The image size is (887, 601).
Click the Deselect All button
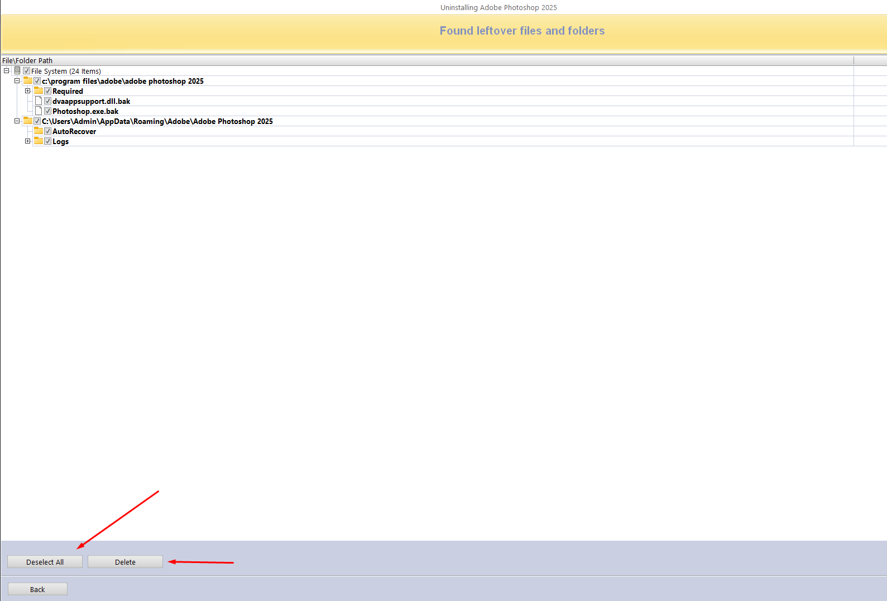(x=45, y=562)
